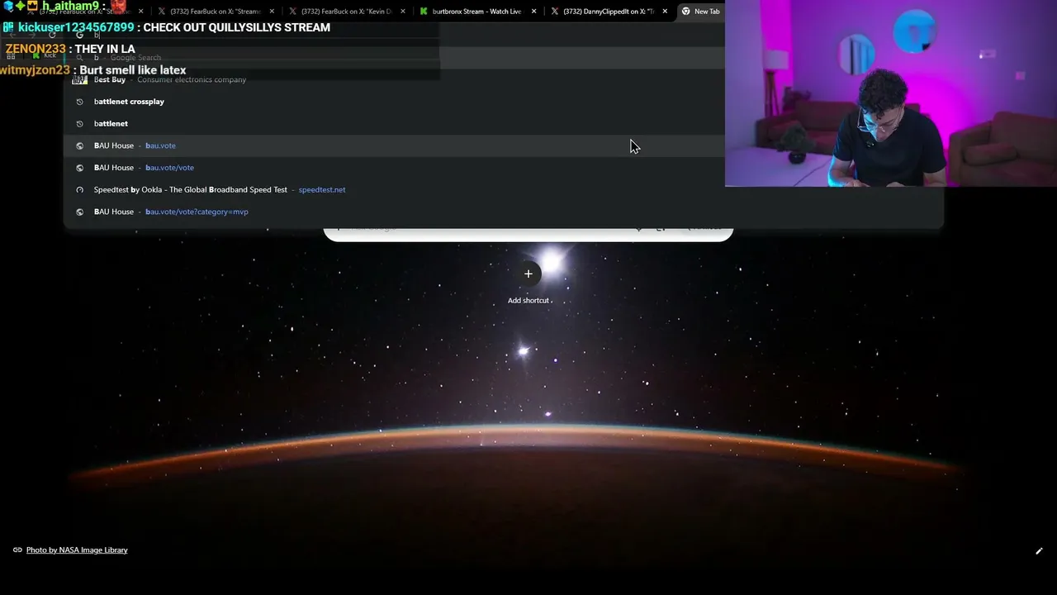Image resolution: width=1057 pixels, height=595 pixels.
Task: Select Best Buy consumer electronics suggestion
Action: (504, 80)
